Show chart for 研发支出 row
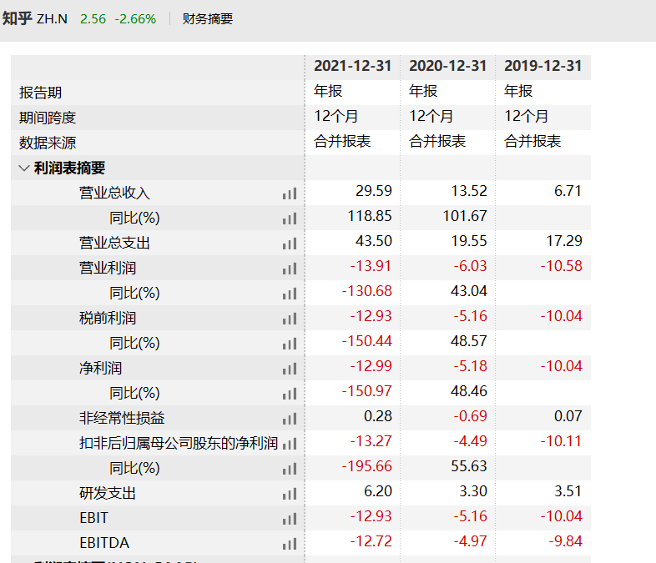This screenshot has height=563, width=656. point(290,494)
